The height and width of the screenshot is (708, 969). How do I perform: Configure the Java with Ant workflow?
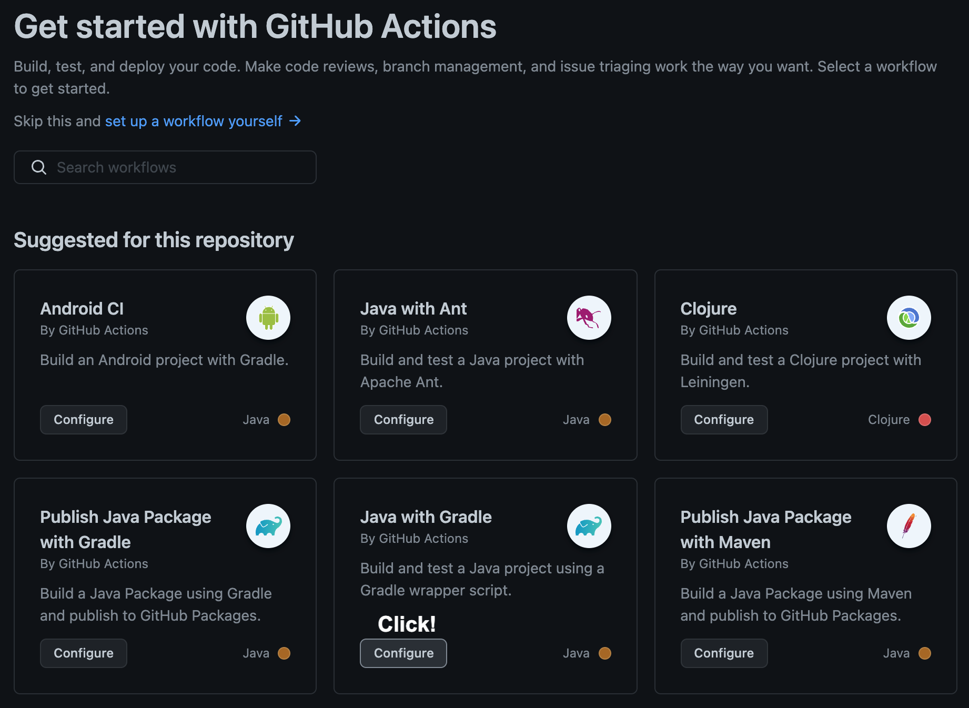click(x=403, y=420)
